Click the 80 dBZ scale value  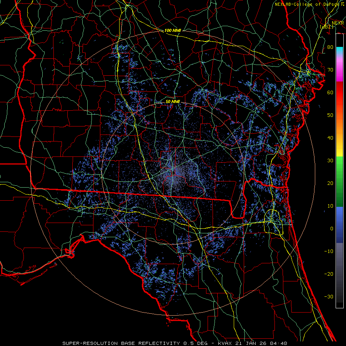330,47
